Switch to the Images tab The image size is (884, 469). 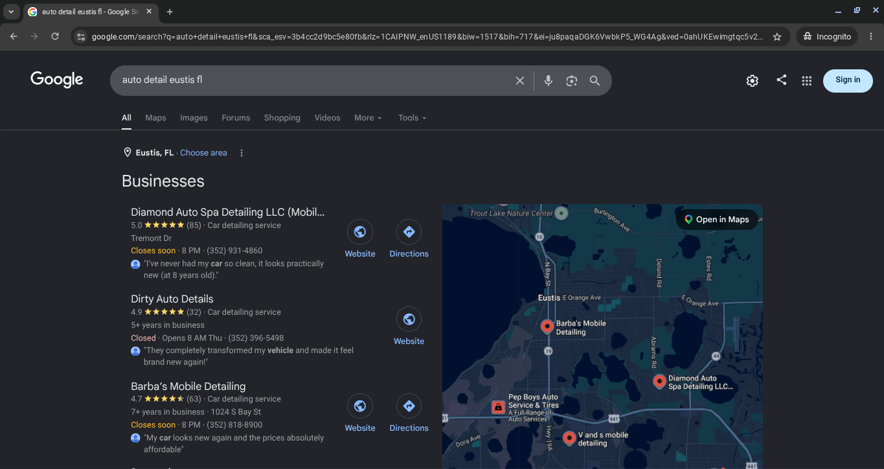[x=194, y=118]
